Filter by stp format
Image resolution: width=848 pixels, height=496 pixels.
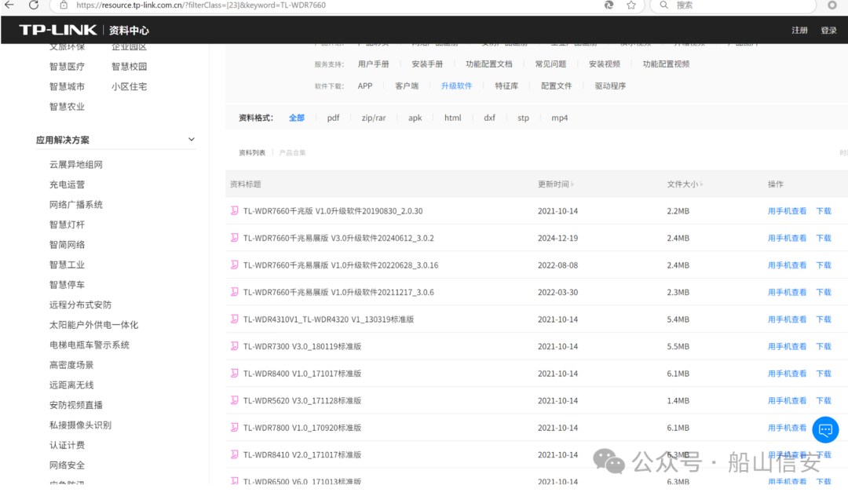click(523, 118)
